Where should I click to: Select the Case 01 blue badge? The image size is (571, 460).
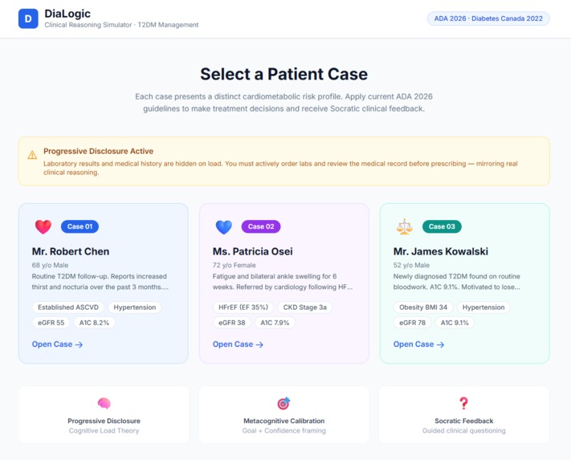(80, 226)
